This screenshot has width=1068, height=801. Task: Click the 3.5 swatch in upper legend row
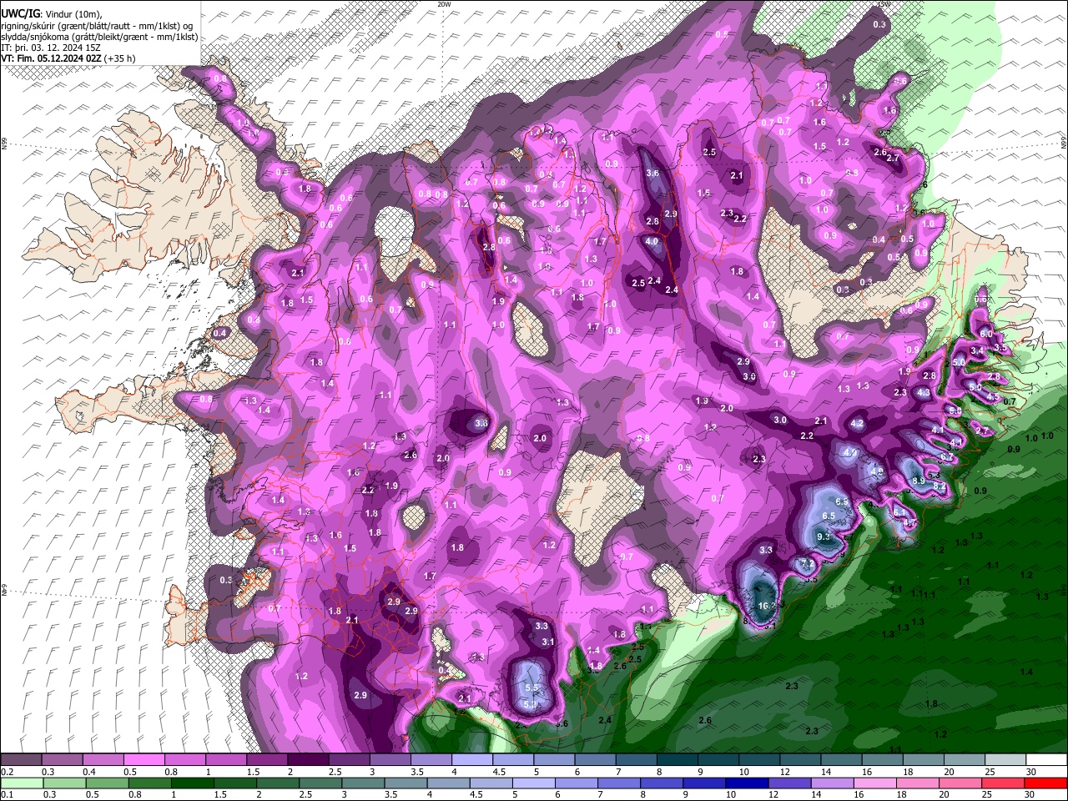tap(431, 760)
